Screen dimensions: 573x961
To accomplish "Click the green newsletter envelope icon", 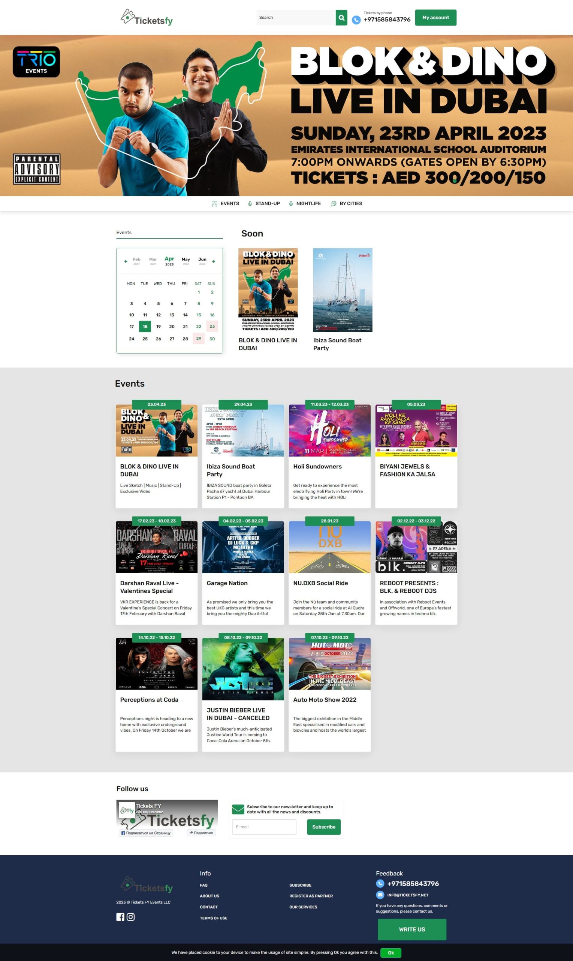I will coord(238,809).
